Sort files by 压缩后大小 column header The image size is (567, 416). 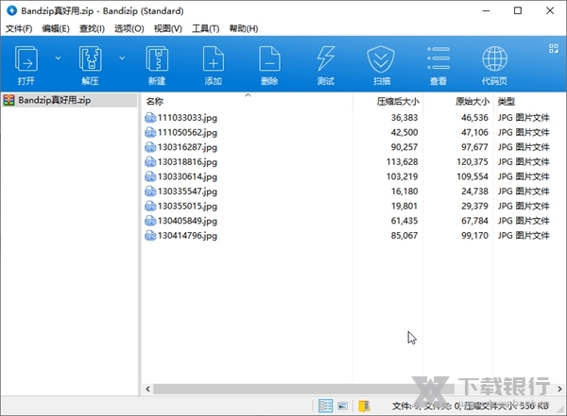pos(398,101)
